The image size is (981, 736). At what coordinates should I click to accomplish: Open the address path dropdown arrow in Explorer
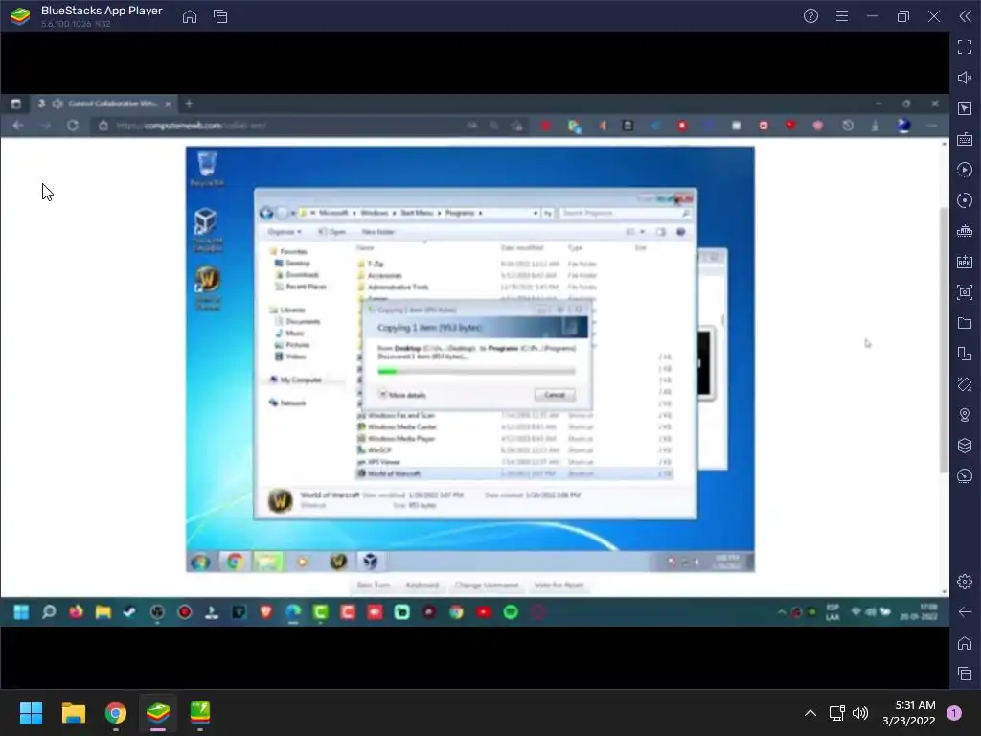[536, 214]
